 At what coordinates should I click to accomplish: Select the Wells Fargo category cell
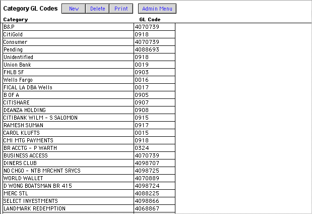pos(68,80)
